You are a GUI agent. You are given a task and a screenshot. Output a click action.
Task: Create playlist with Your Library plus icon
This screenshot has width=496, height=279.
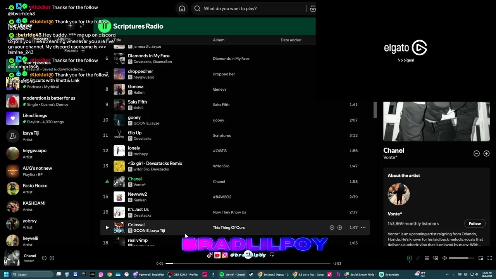pos(71,26)
